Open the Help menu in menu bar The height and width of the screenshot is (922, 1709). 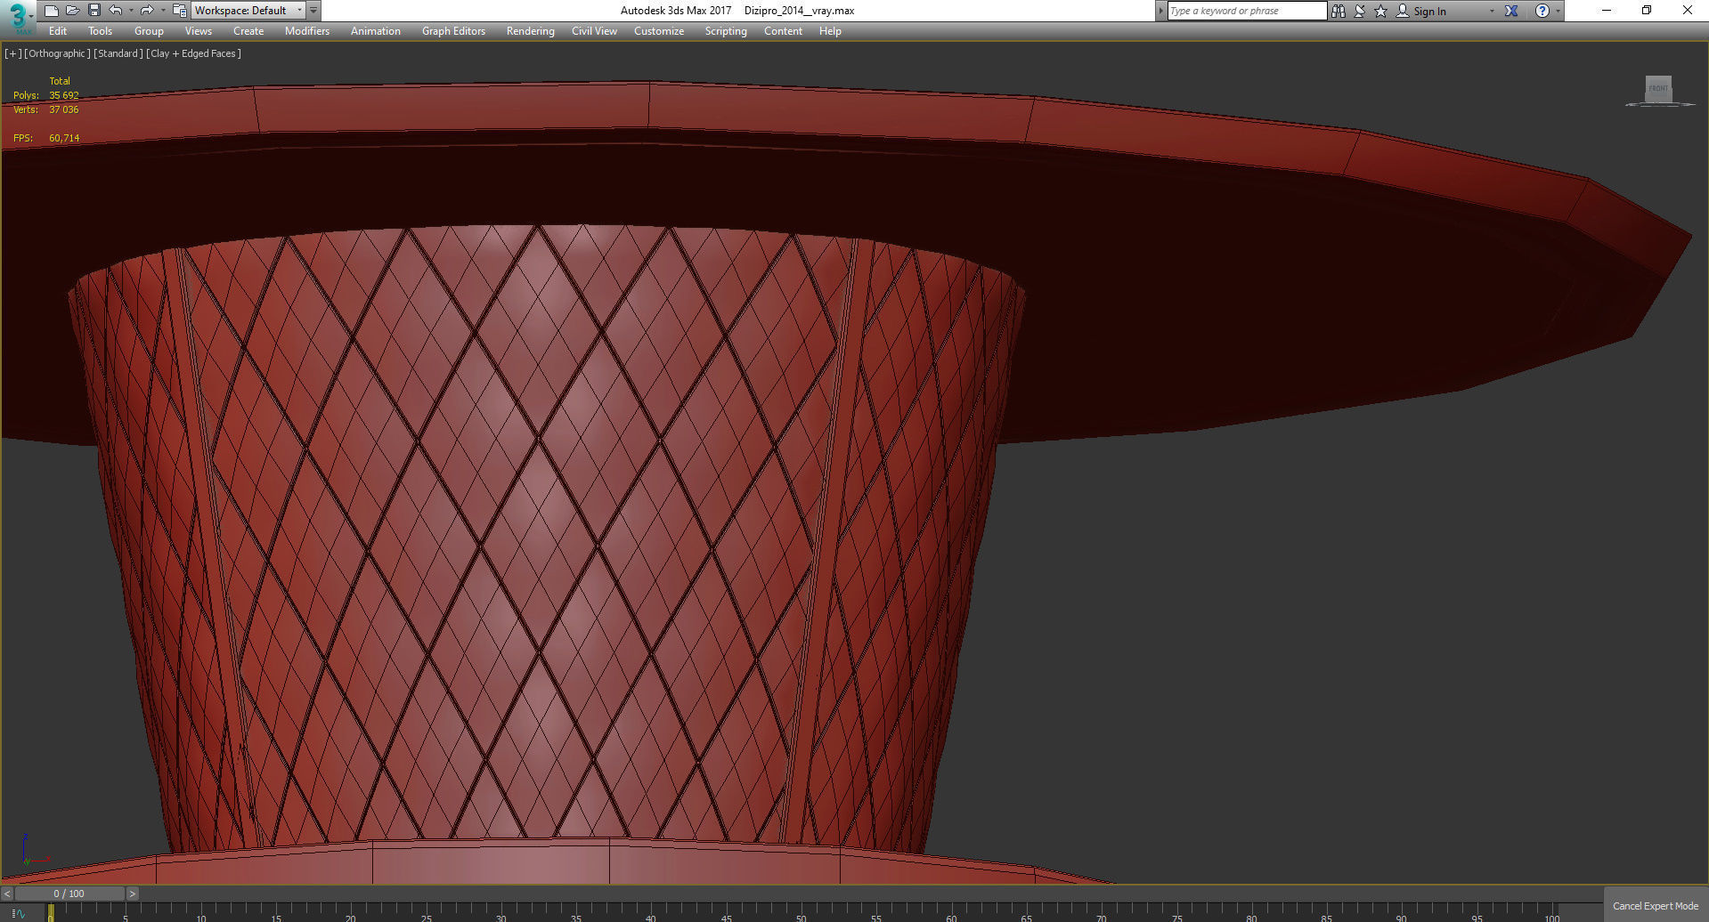[830, 31]
